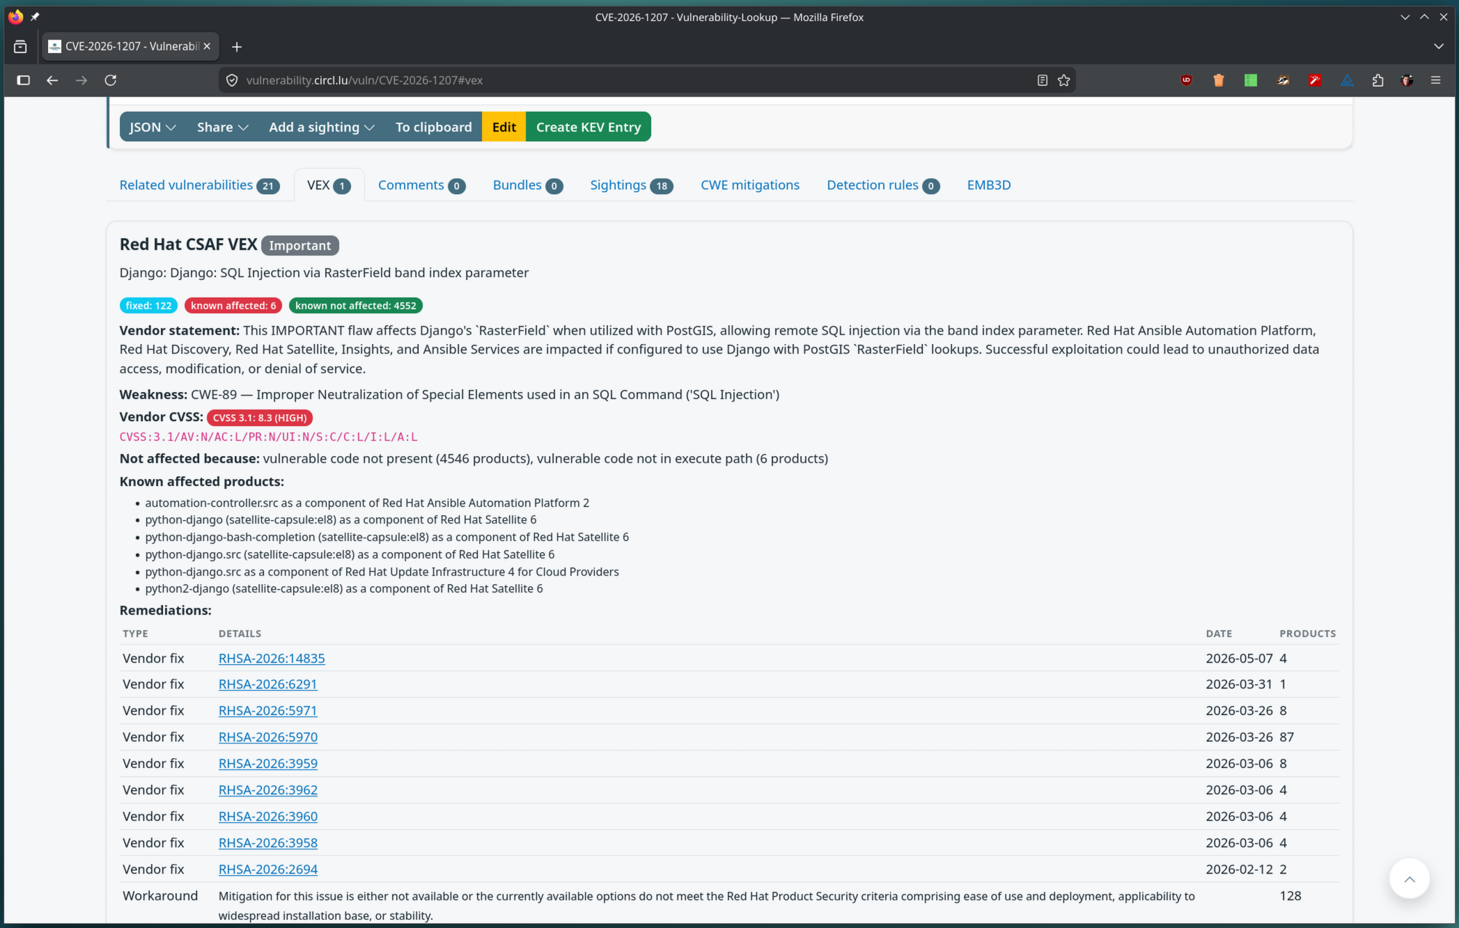Open advisory RHSA-2026:3960
Image resolution: width=1459 pixels, height=928 pixels.
pyautogui.click(x=267, y=817)
